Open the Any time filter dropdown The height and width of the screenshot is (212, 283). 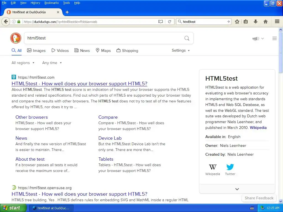pos(52,63)
